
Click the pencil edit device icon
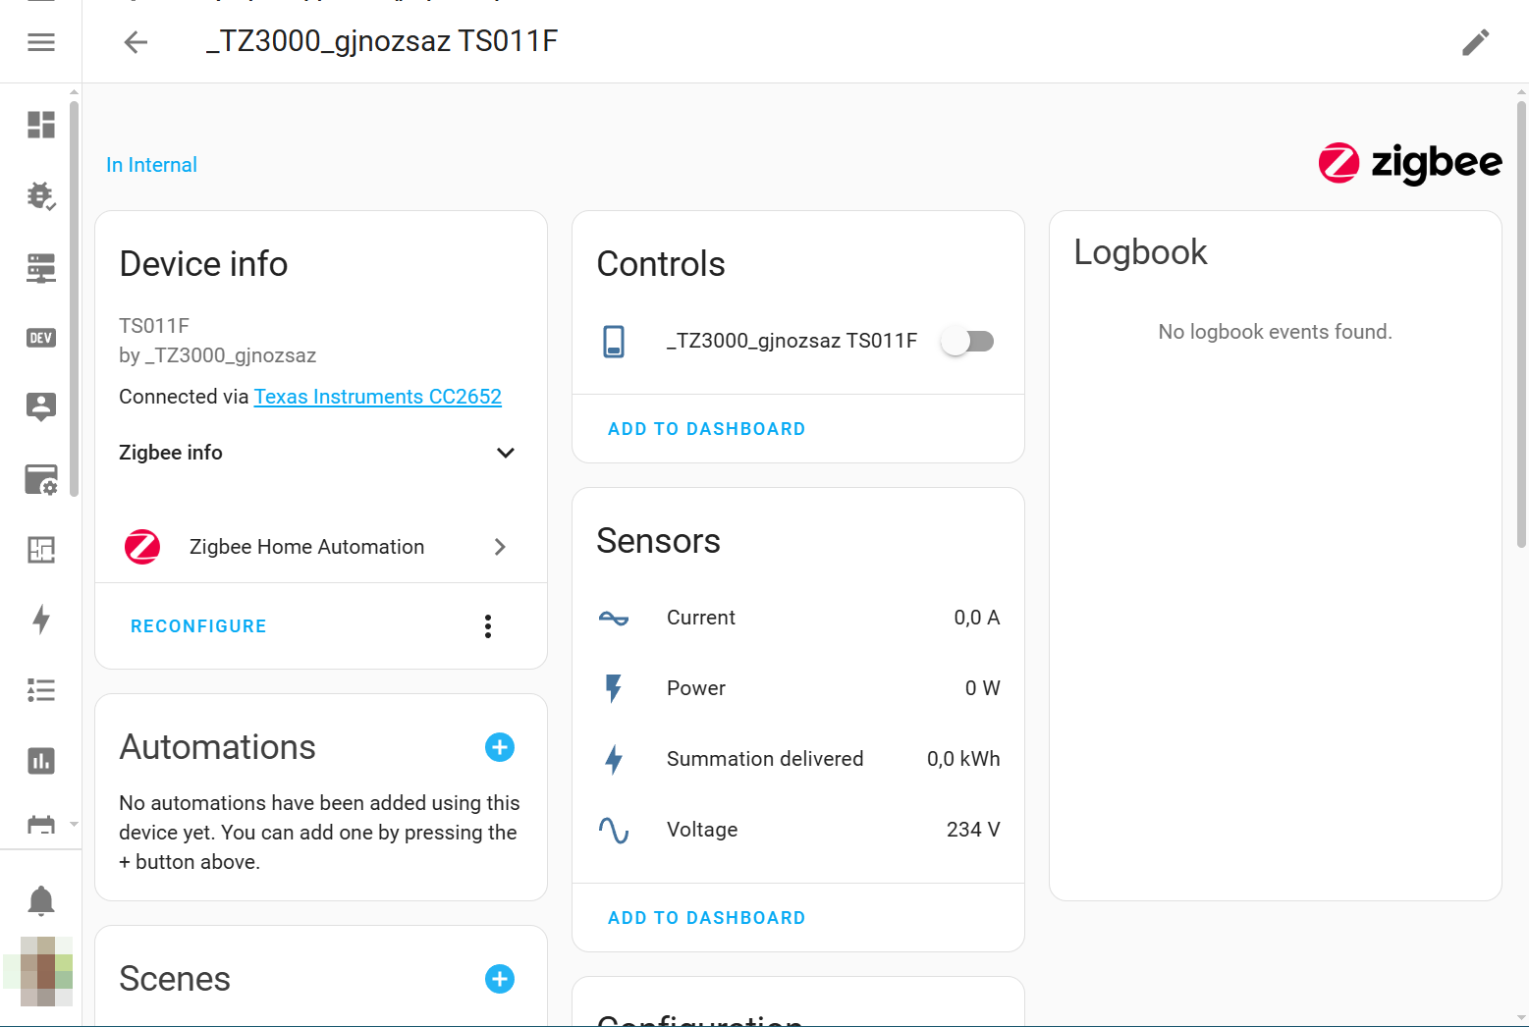1475,42
